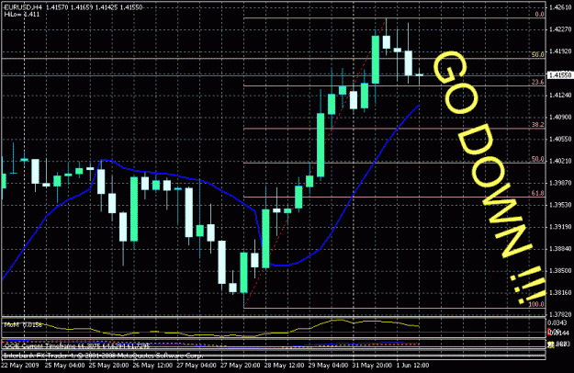This screenshot has height=373, width=574.
Task: Click the 27 May 04:00 time label
Action: [x=197, y=366]
